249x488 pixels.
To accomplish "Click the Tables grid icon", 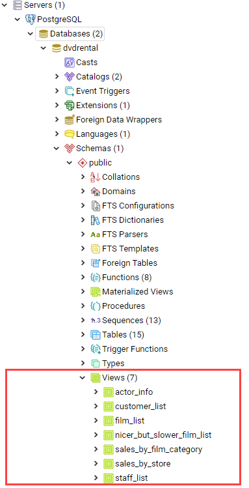I will (x=96, y=335).
